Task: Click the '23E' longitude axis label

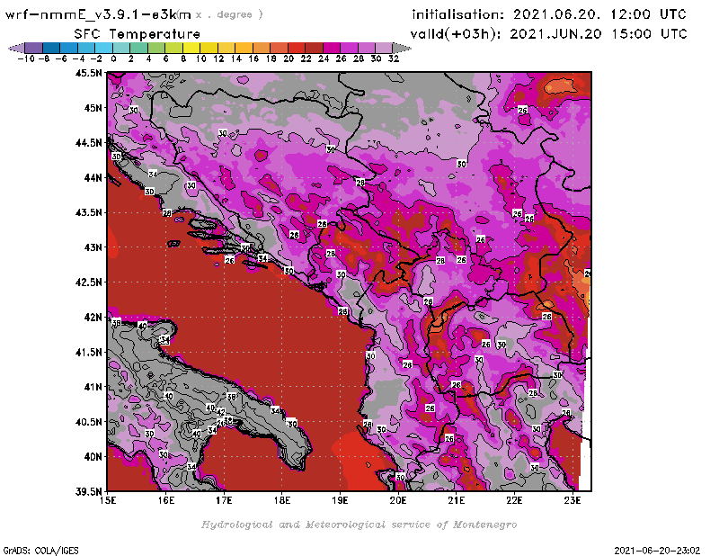Action: click(573, 500)
